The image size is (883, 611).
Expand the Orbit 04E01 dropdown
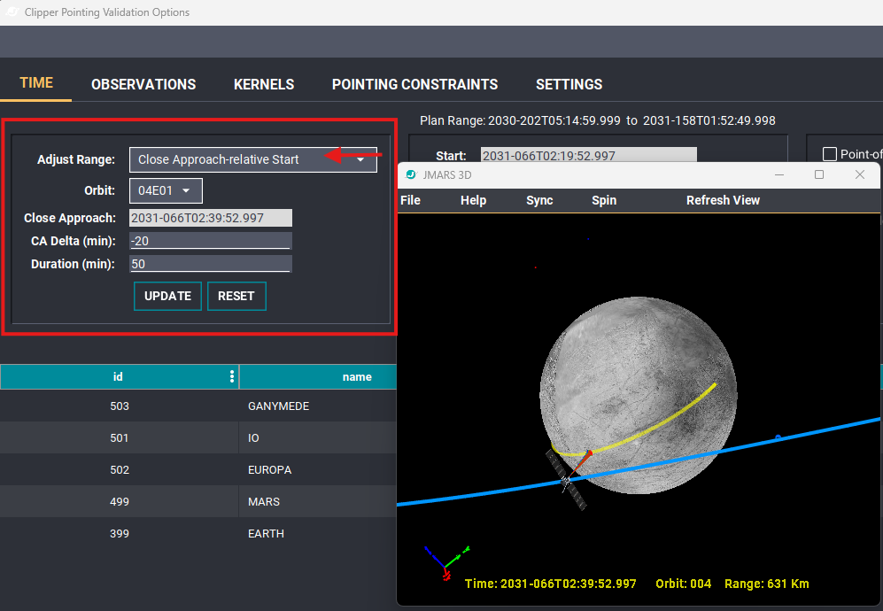point(166,191)
